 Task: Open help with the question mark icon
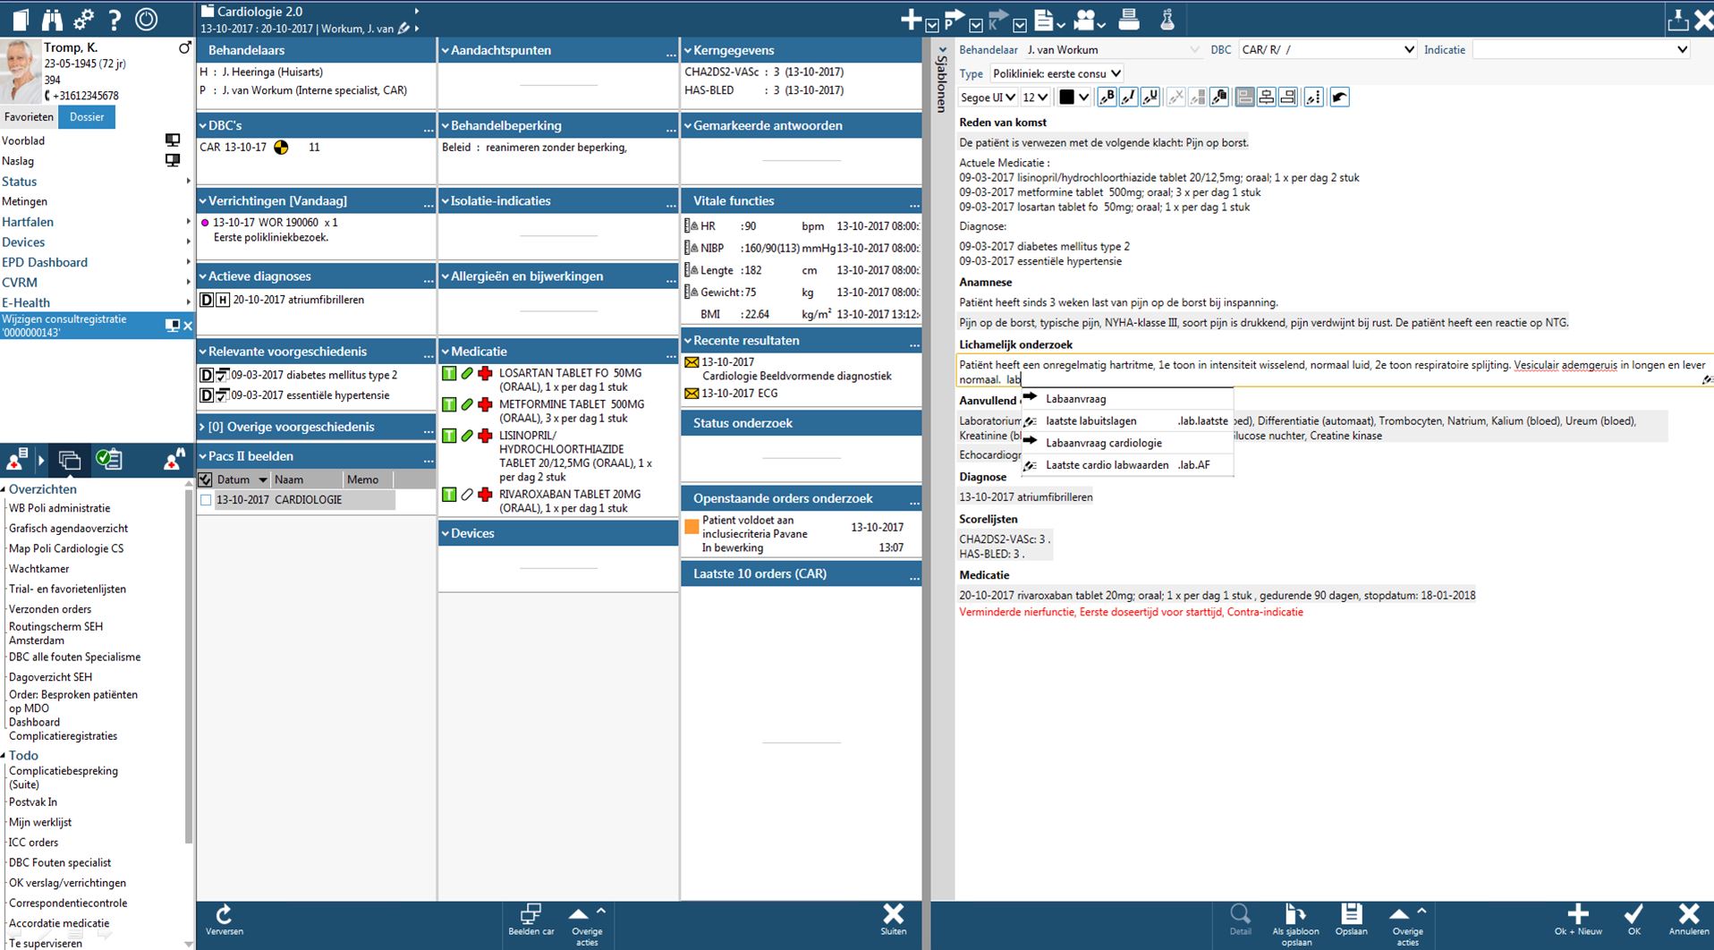(115, 19)
